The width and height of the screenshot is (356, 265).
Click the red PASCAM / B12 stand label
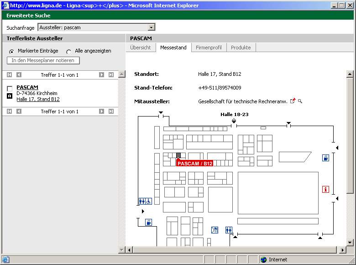pyautogui.click(x=195, y=164)
